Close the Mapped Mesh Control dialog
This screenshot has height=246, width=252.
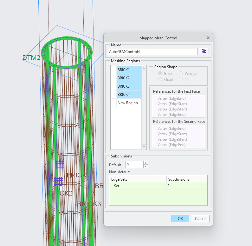(208, 38)
